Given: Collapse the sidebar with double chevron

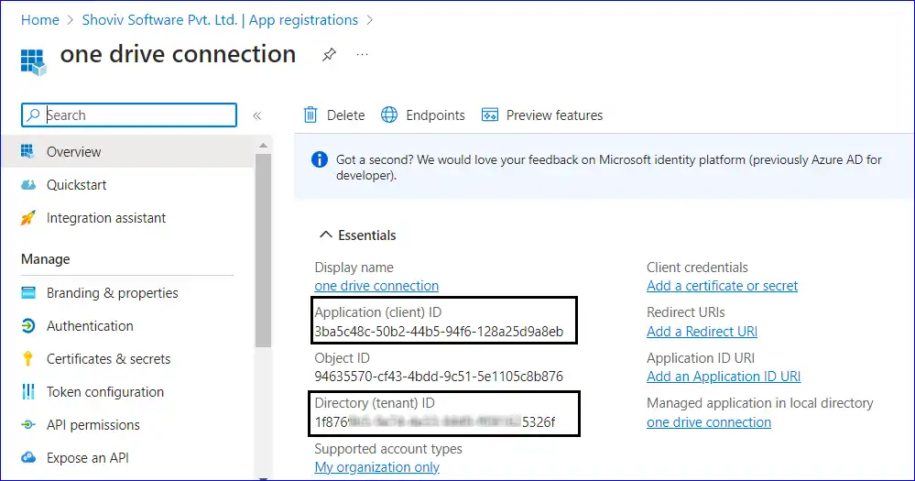Looking at the screenshot, I should click(257, 115).
